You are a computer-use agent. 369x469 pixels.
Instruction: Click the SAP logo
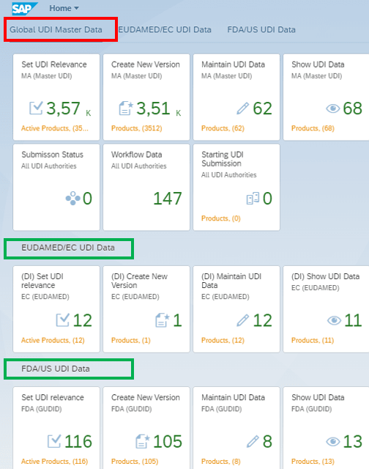(x=24, y=9)
